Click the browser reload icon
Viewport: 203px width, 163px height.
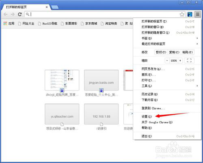click(x=20, y=14)
